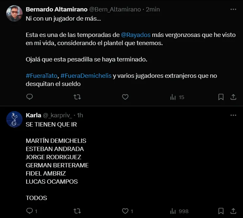The image size is (243, 218).
Task: Open more options on Karla's tweet
Action: (x=233, y=115)
